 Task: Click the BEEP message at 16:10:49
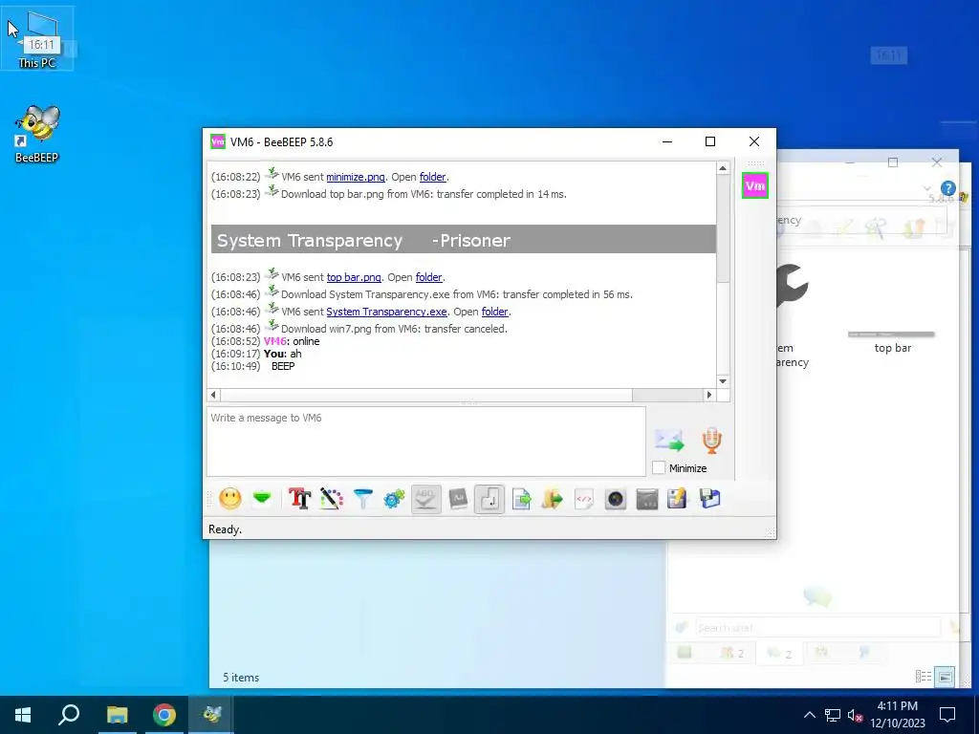tap(283, 366)
